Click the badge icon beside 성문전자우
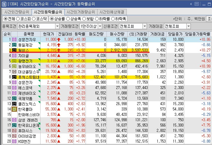This screenshot has height=145, width=212. click(14, 39)
